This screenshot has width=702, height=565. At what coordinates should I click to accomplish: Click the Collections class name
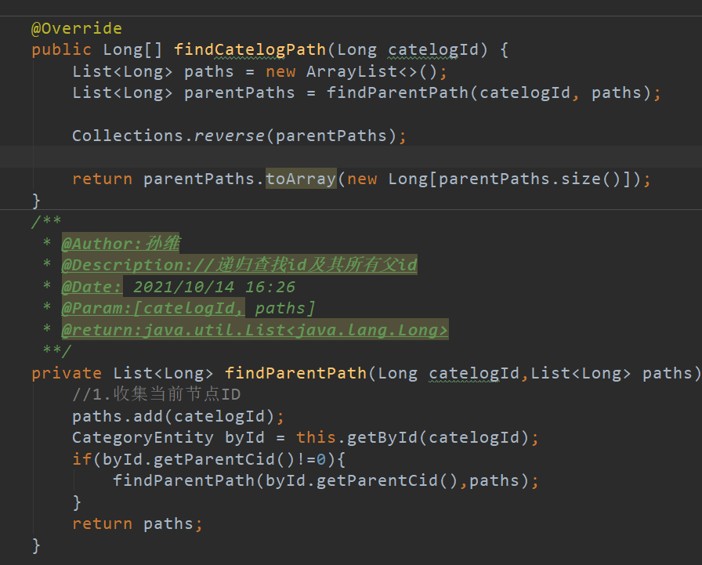[128, 136]
